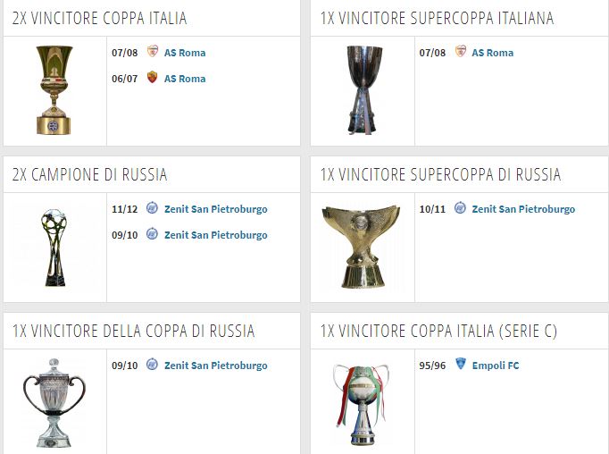The width and height of the screenshot is (609, 454).
Task: Click the Empoli FC crest icon
Action: 460,365
